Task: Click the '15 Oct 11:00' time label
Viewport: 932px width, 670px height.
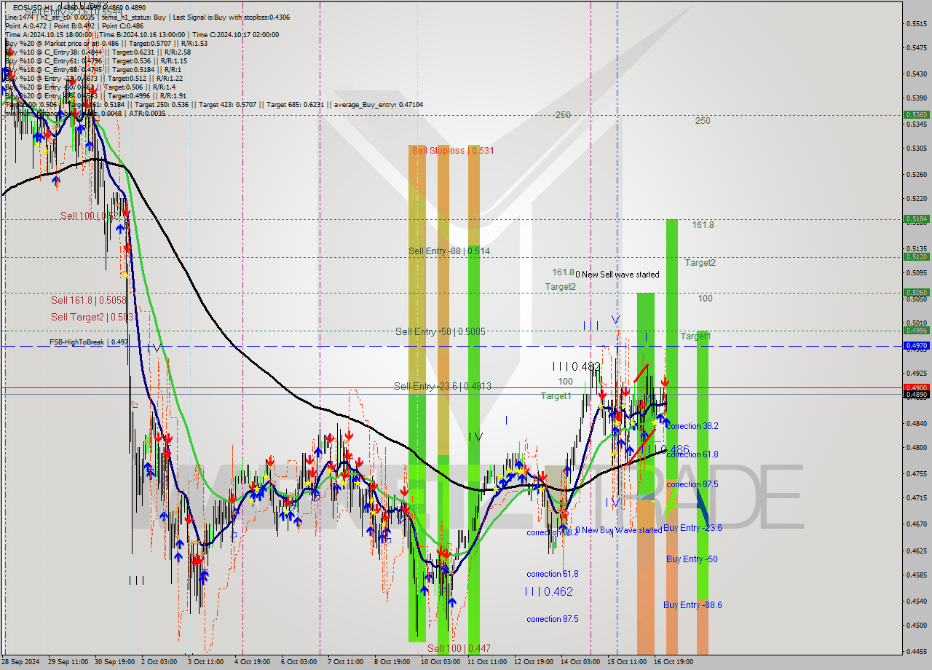Action: [x=627, y=662]
